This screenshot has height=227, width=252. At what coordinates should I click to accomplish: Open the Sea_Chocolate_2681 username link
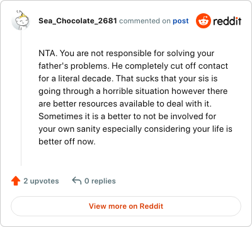coord(77,21)
